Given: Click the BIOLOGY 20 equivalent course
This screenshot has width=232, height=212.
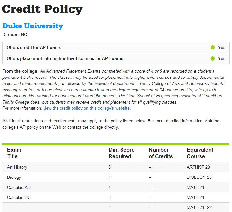Looking at the screenshot, I should (x=199, y=177).
